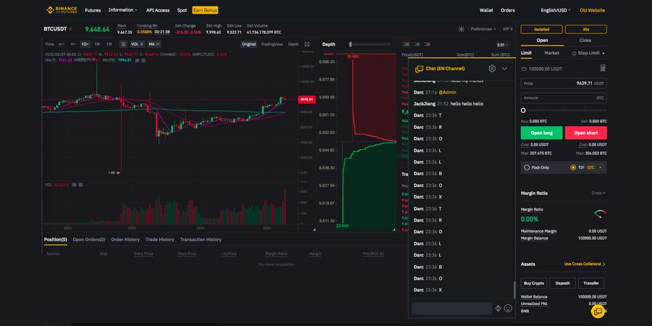Open hour interval dropdown
This screenshot has height=326, width=652.
(72, 44)
